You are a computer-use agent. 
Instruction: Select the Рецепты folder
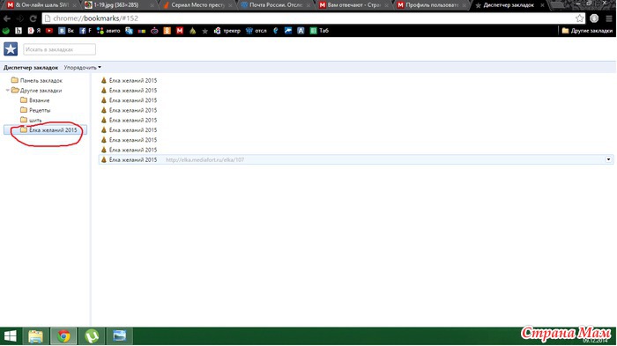(35, 110)
